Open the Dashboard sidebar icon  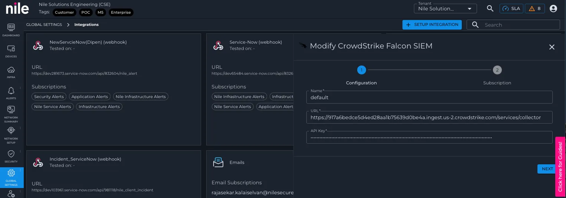11,30
